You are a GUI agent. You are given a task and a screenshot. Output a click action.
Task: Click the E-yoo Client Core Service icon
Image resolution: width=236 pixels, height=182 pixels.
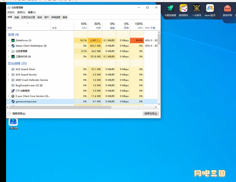tap(13, 96)
